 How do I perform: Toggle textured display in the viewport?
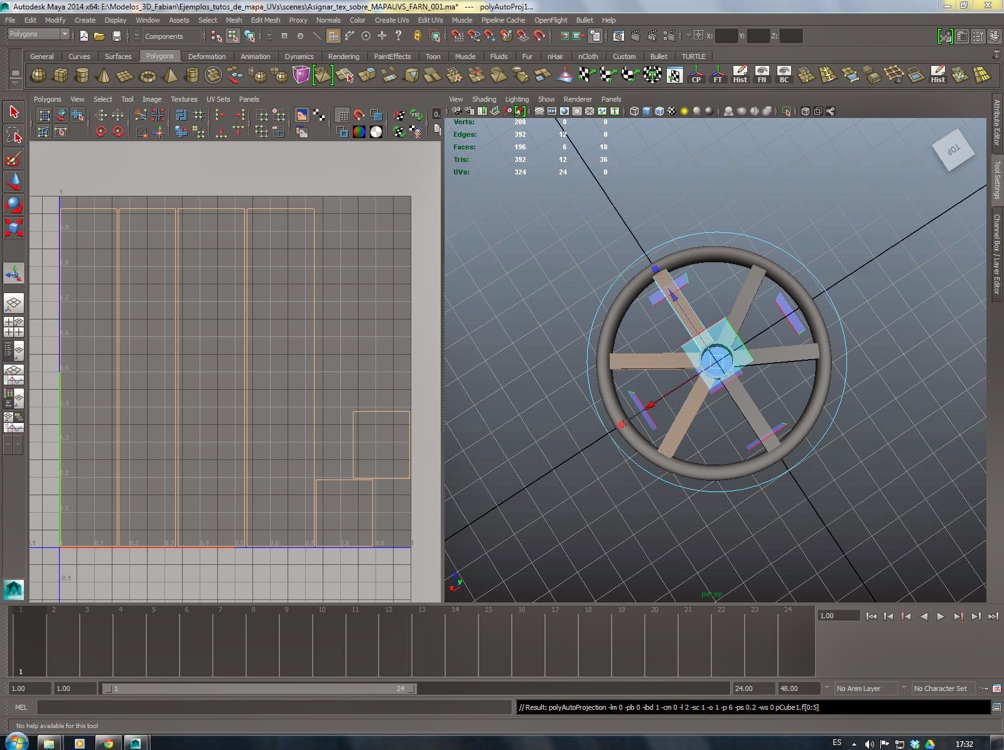(672, 111)
